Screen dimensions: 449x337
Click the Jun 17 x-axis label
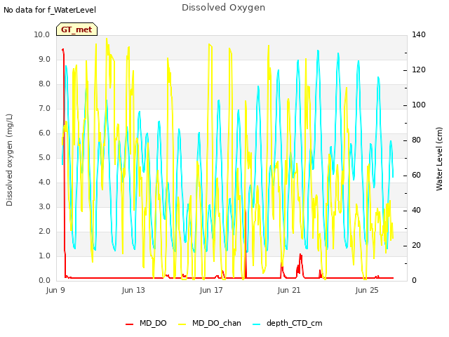211,290
